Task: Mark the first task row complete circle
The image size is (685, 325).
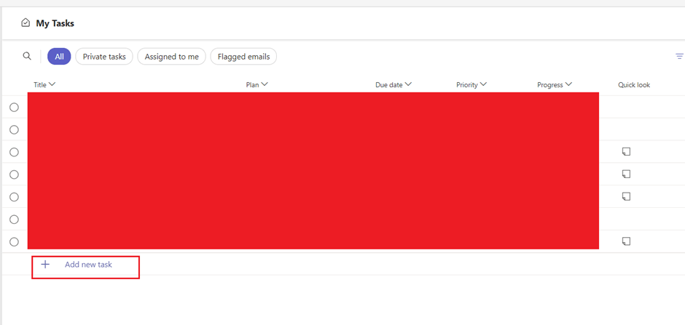Action: (x=15, y=107)
